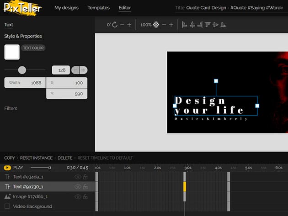Increase font size with plus stepper
Viewport: 288px width, 216px height.
pyautogui.click(x=83, y=70)
